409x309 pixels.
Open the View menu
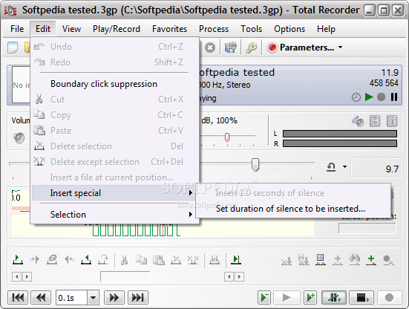[71, 29]
